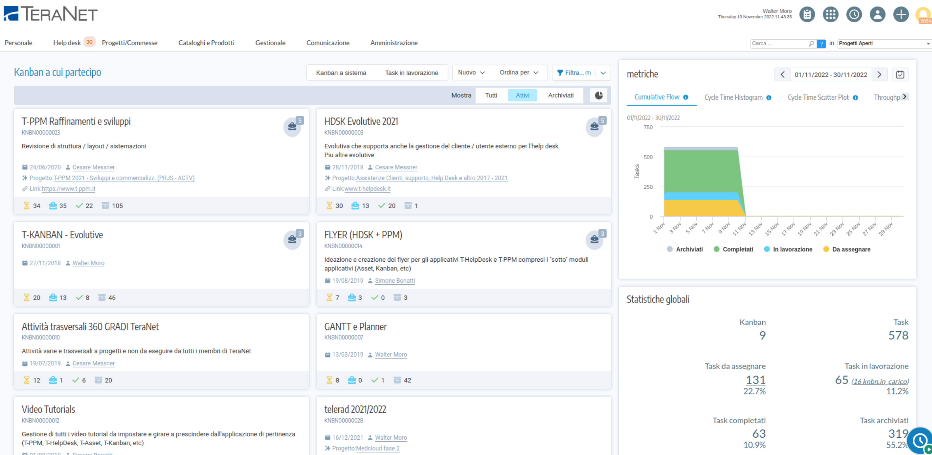
Task: Open the notifications bell icon
Action: [x=924, y=15]
